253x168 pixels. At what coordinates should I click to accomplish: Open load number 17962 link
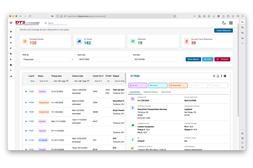(x=31, y=91)
